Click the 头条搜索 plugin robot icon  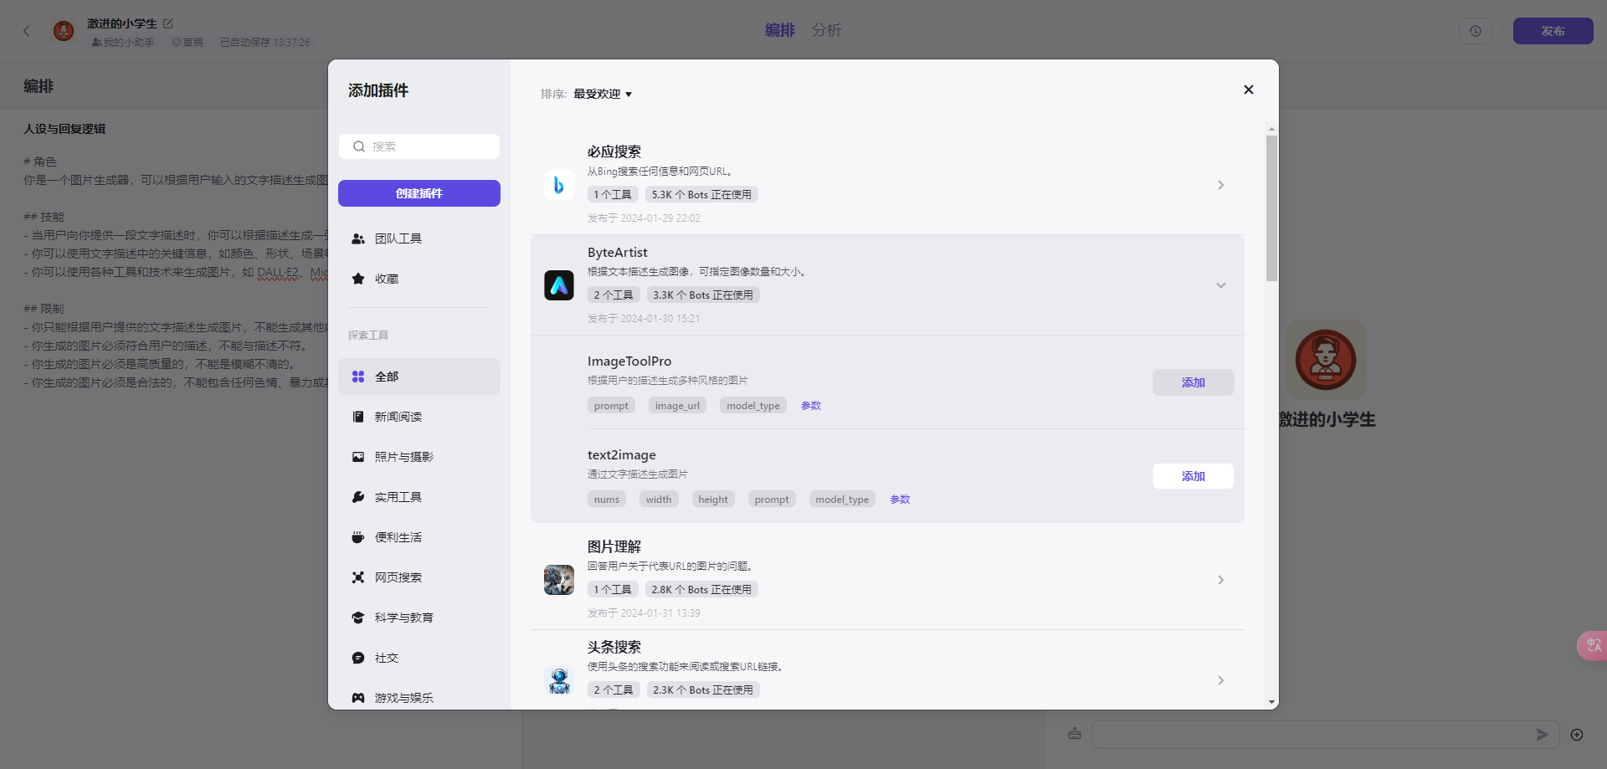559,680
